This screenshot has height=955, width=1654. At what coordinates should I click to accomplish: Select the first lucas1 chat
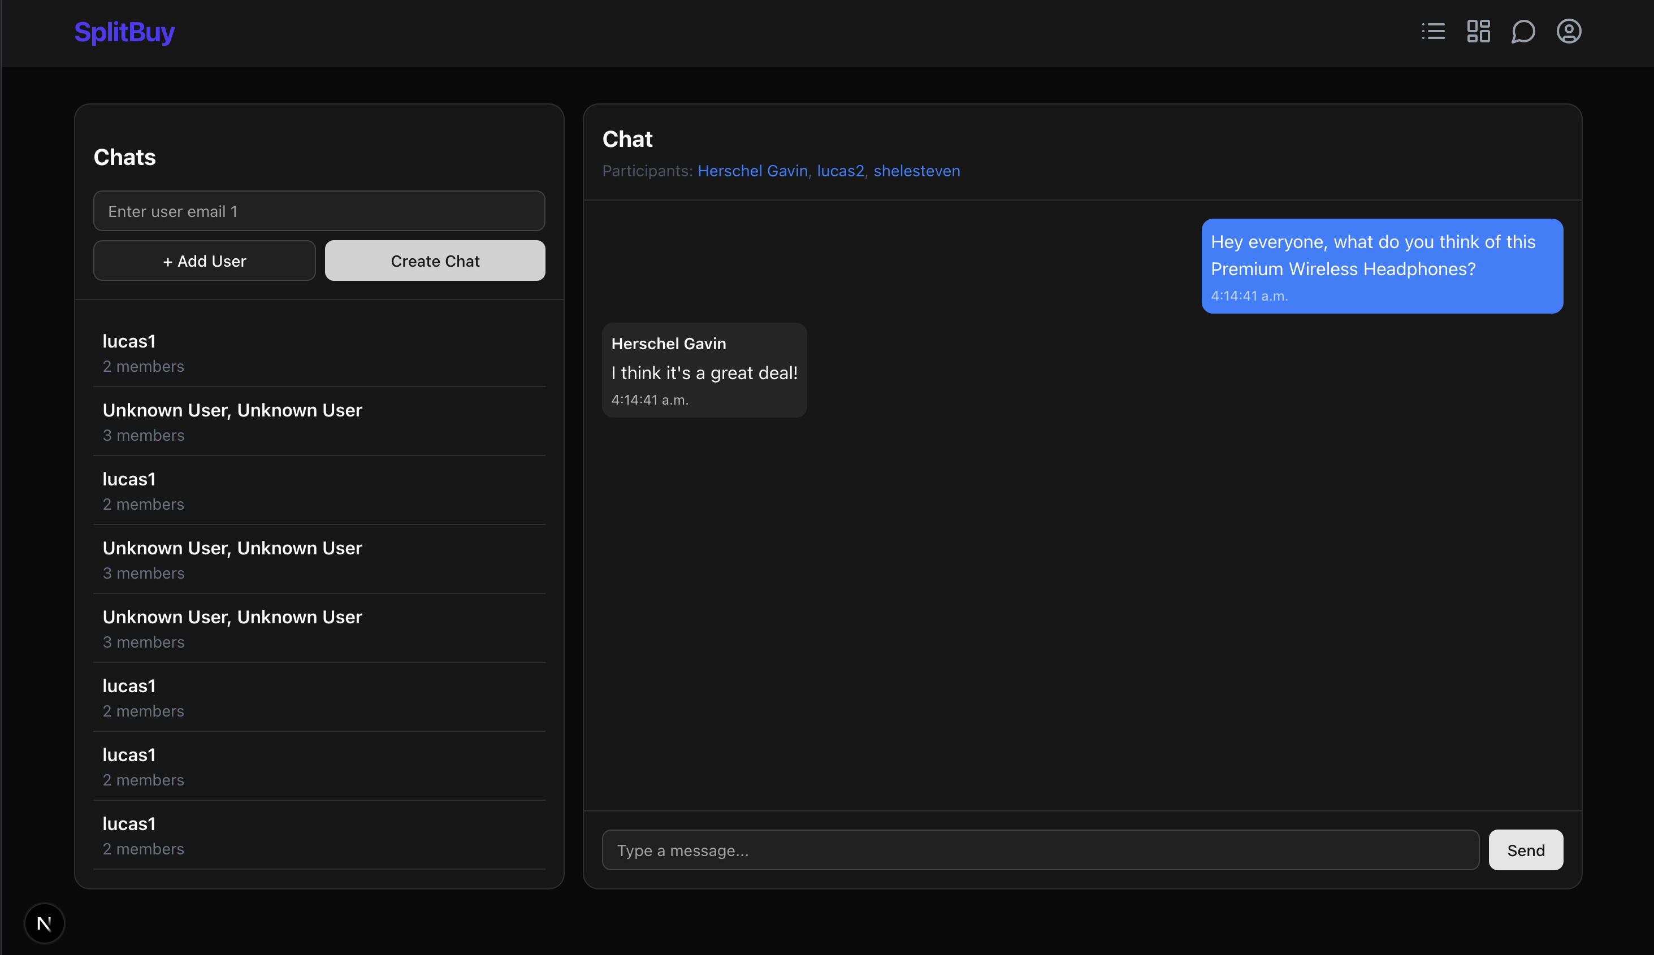pyautogui.click(x=319, y=353)
